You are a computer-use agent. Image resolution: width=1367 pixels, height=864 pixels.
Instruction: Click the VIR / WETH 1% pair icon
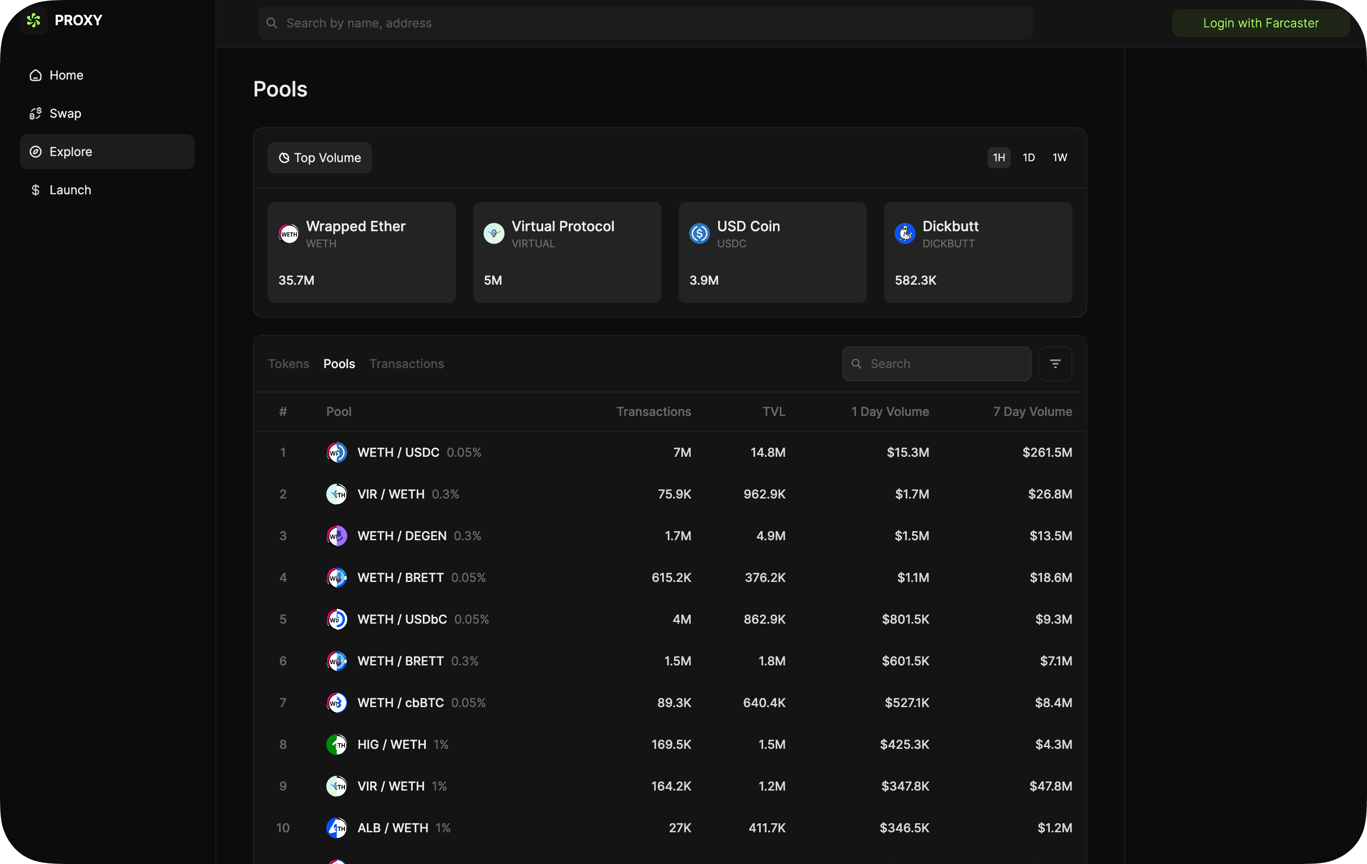[x=337, y=786]
